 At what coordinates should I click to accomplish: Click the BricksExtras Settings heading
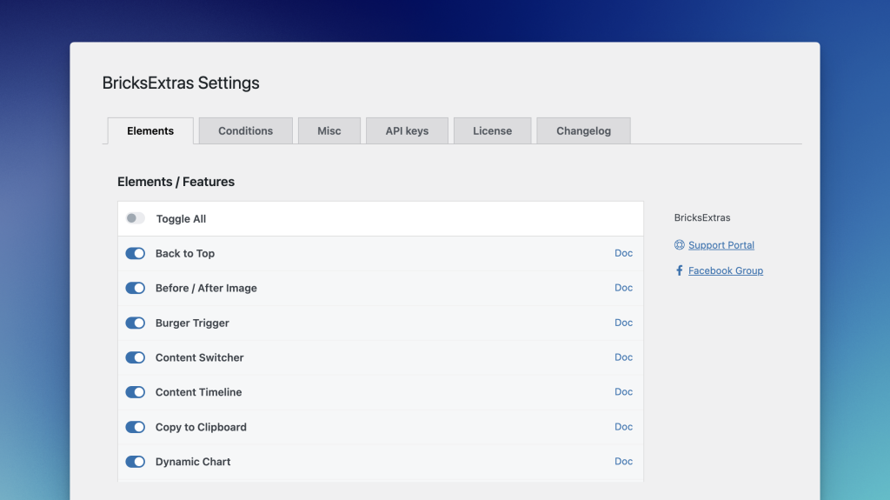pyautogui.click(x=181, y=83)
